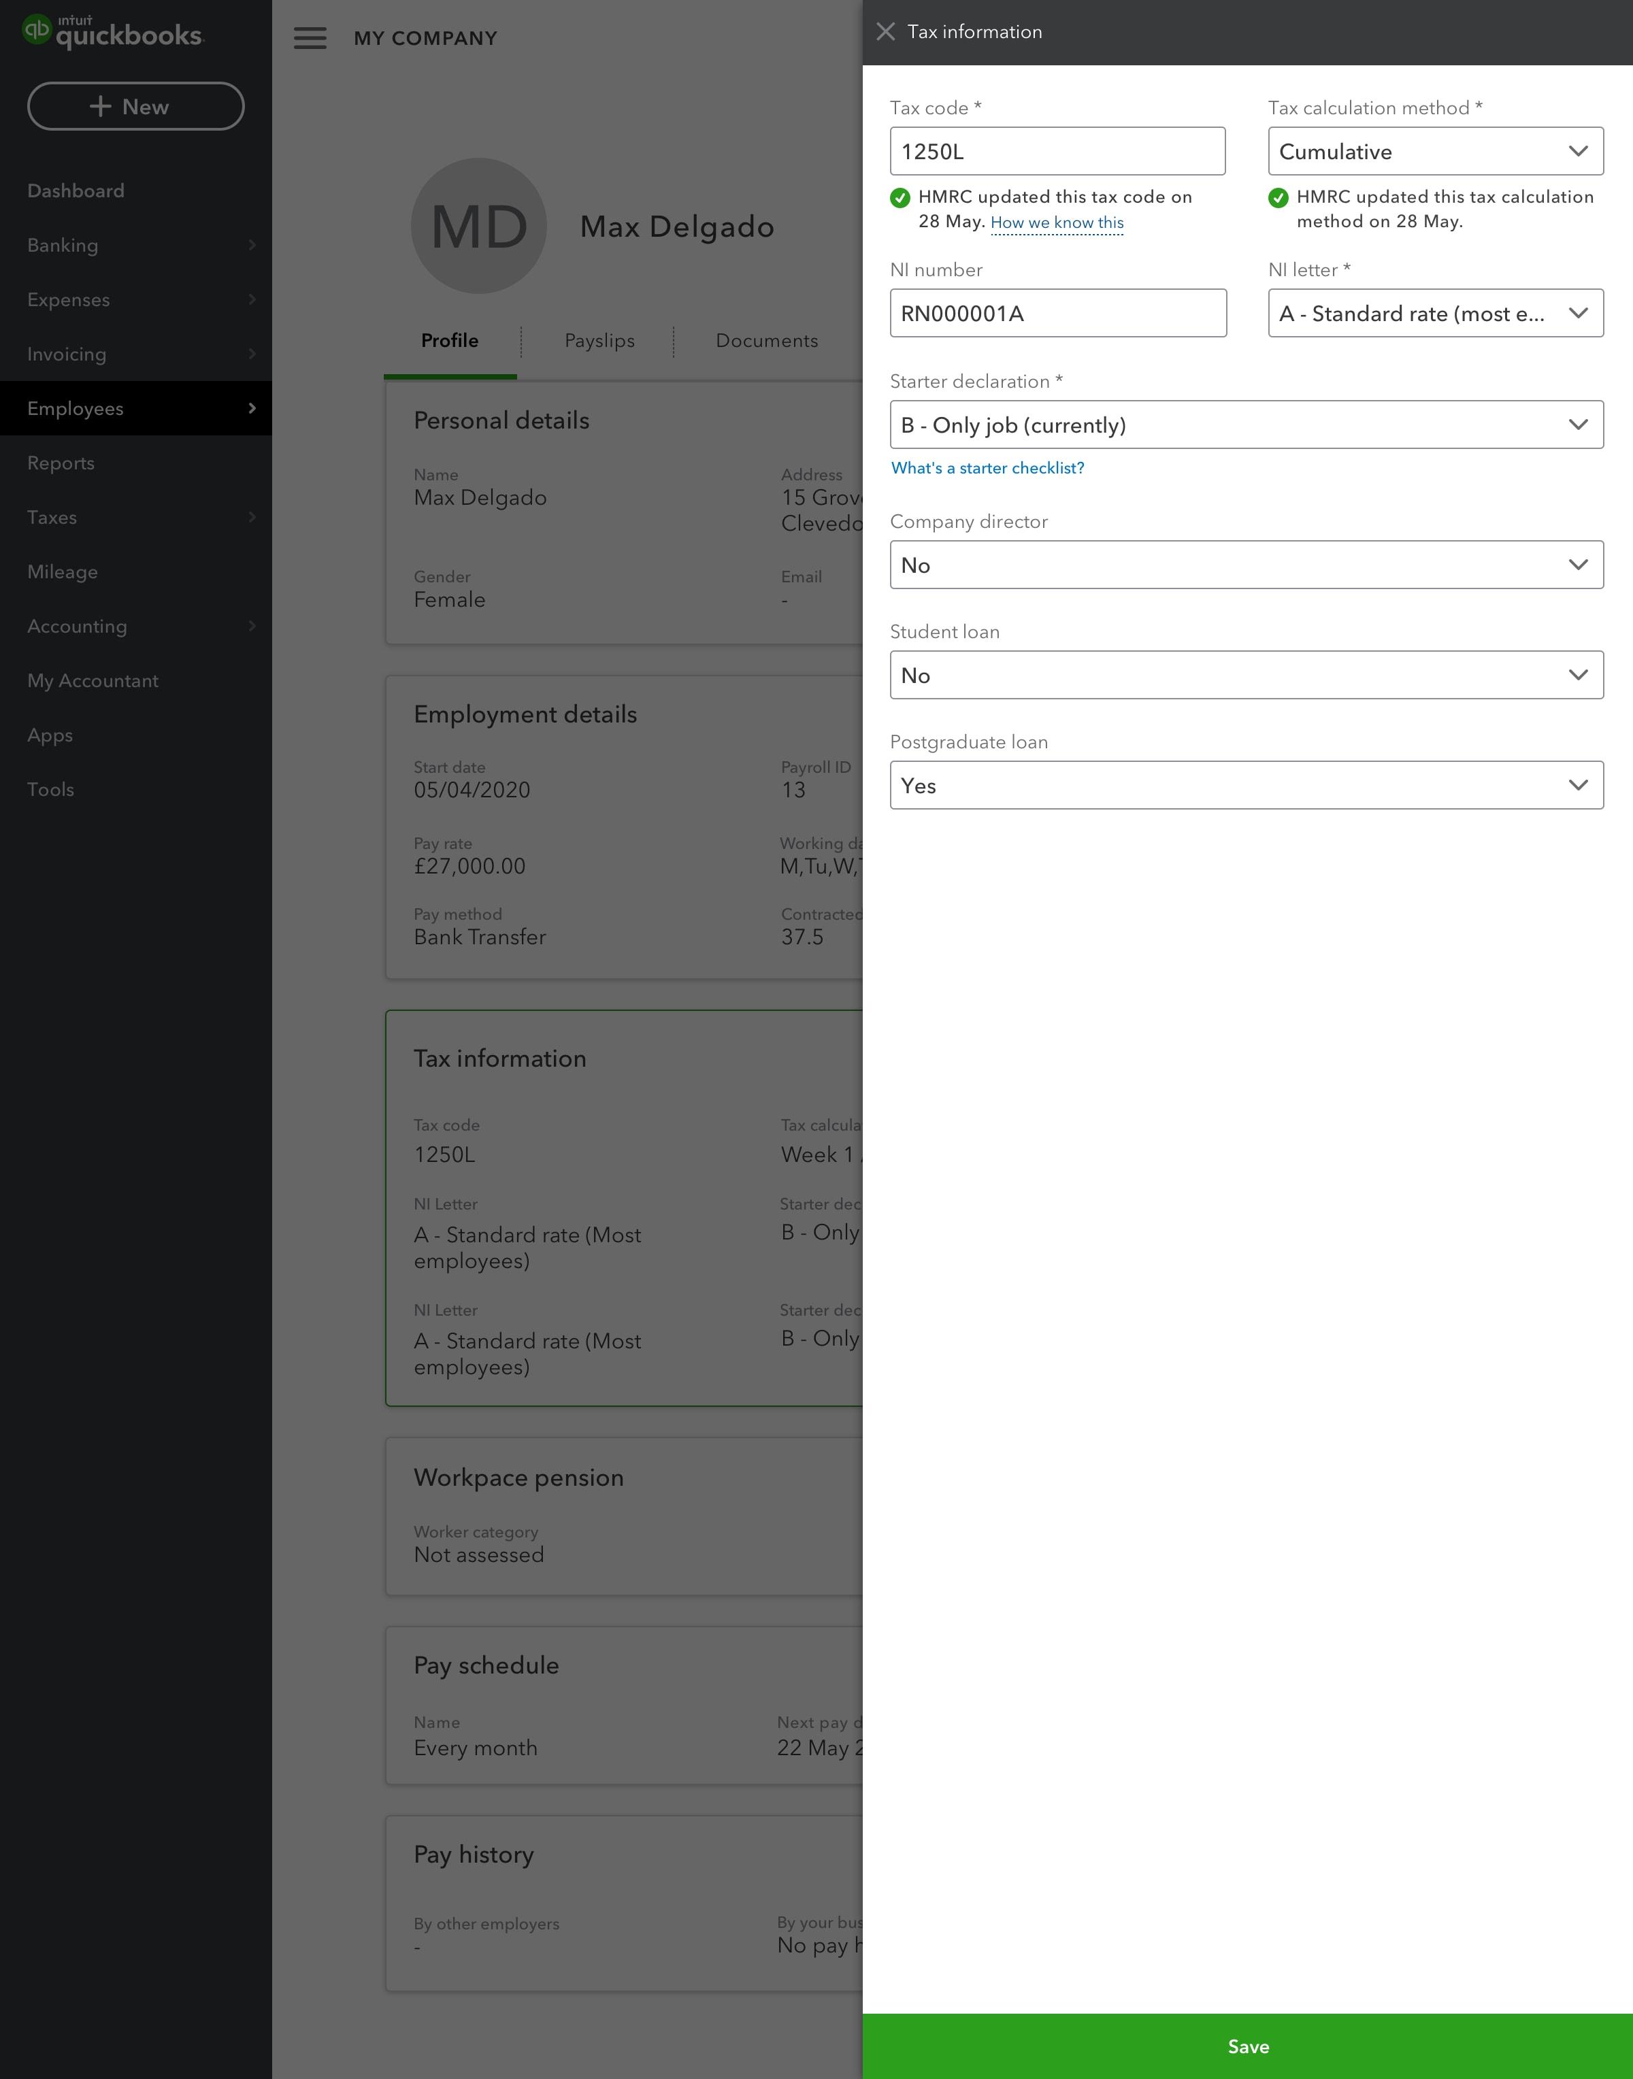The height and width of the screenshot is (2079, 1633).
Task: Click the Max Delgado heading name
Action: pos(677,227)
